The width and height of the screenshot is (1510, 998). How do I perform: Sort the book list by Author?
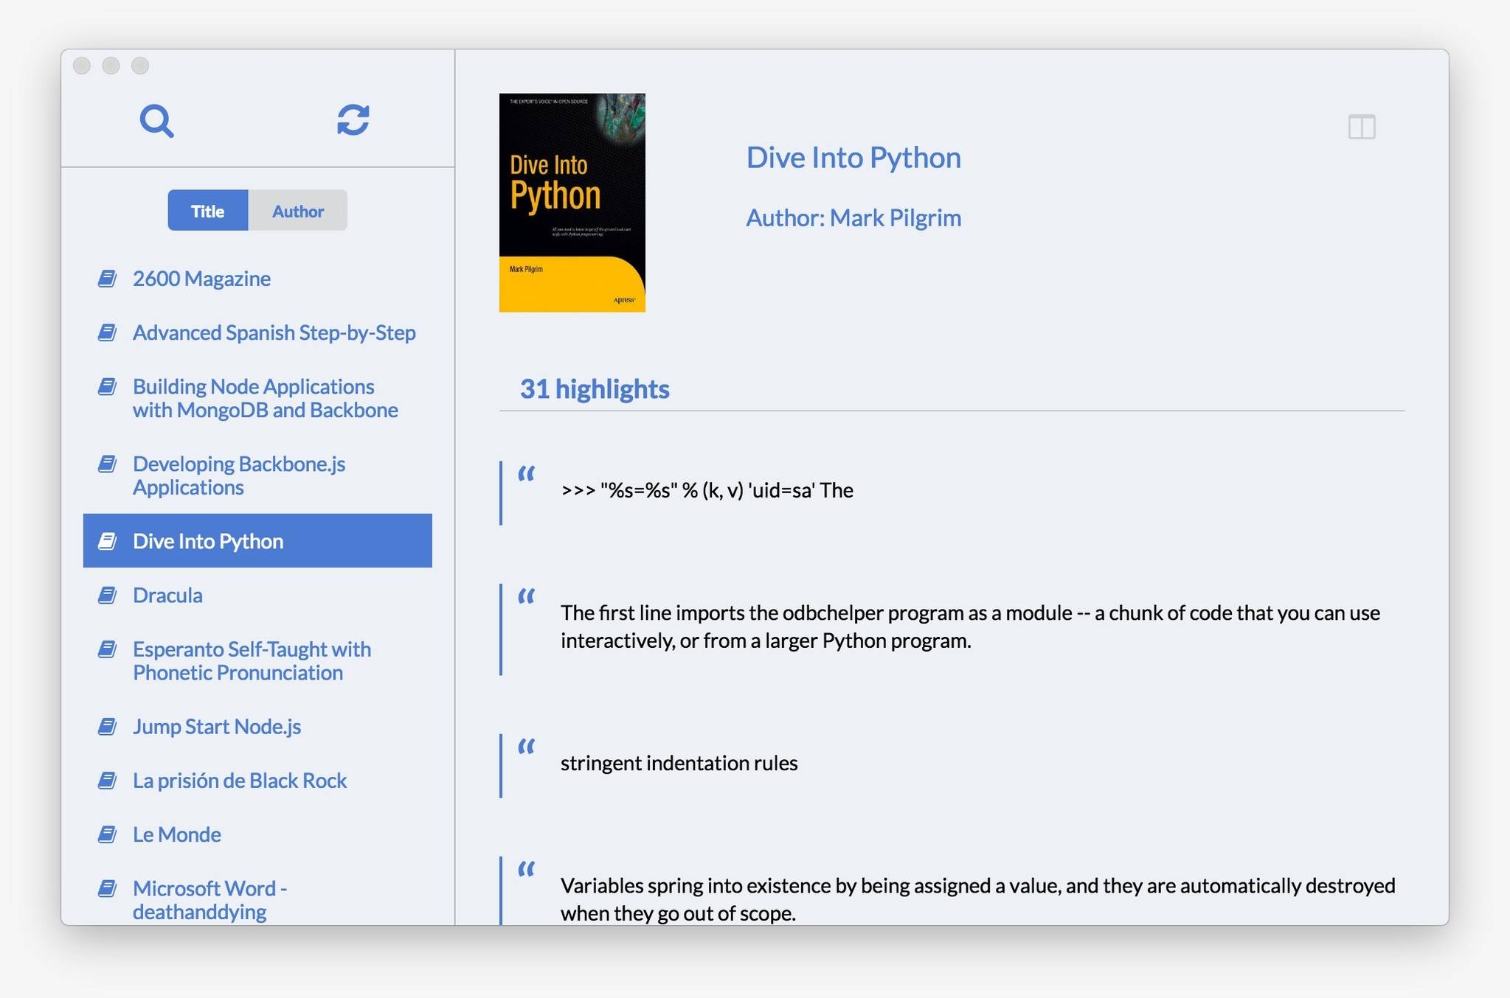[298, 211]
